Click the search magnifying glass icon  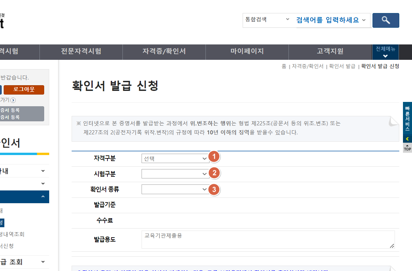coord(385,20)
